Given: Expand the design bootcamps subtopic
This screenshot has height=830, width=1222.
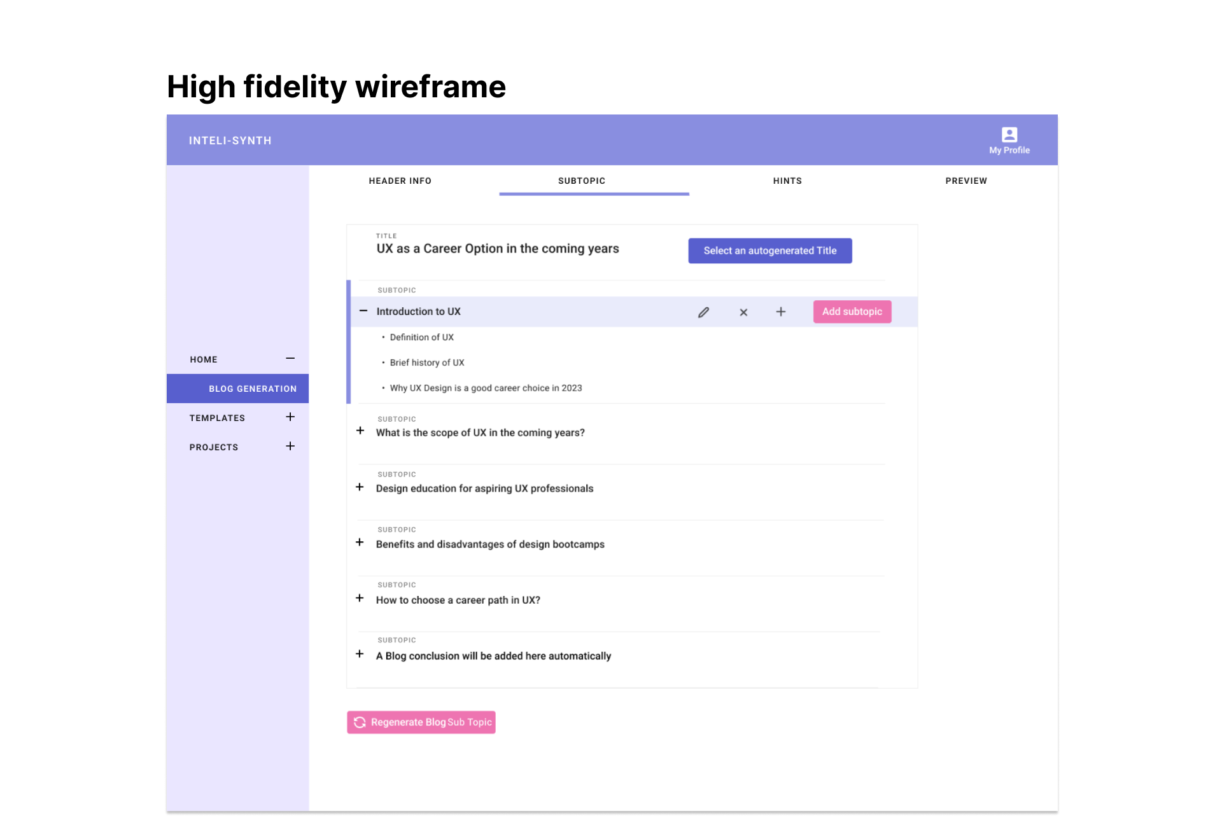Looking at the screenshot, I should [x=360, y=543].
